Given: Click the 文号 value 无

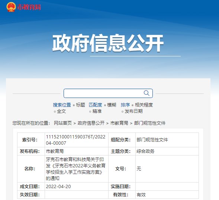Looking at the screenshot, I should point(139,169).
